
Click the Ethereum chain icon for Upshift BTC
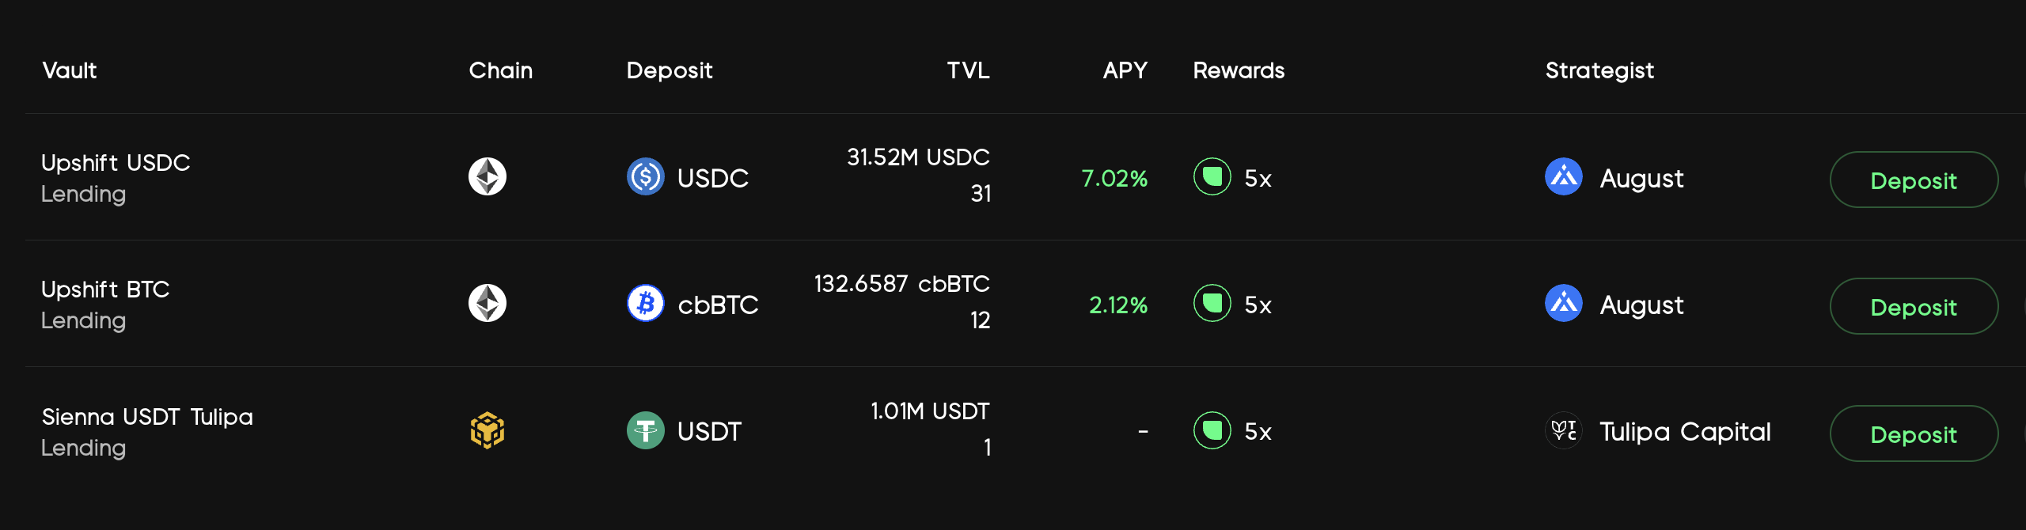488,303
